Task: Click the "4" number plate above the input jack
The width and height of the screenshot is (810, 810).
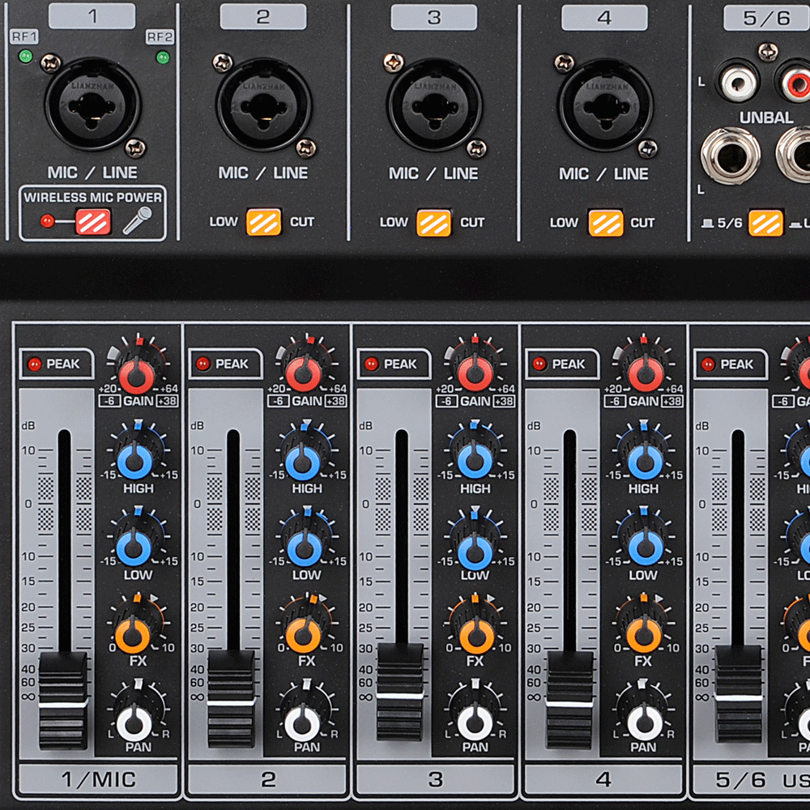Action: [x=604, y=18]
